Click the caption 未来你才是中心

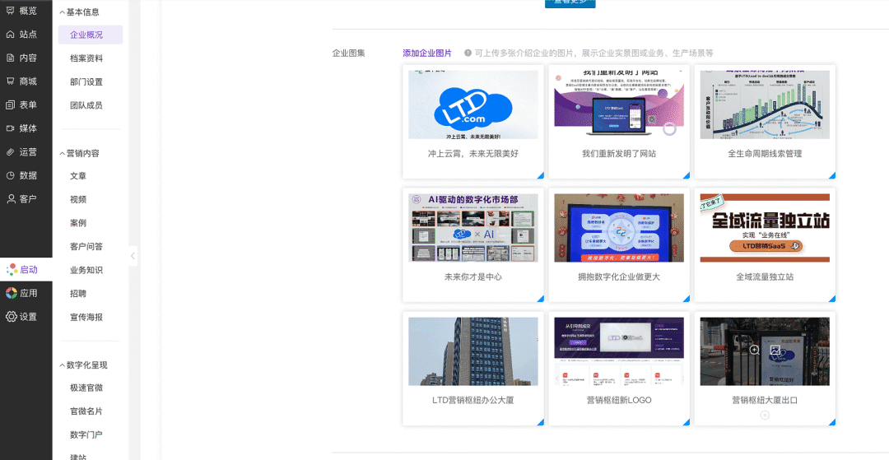[472, 277]
